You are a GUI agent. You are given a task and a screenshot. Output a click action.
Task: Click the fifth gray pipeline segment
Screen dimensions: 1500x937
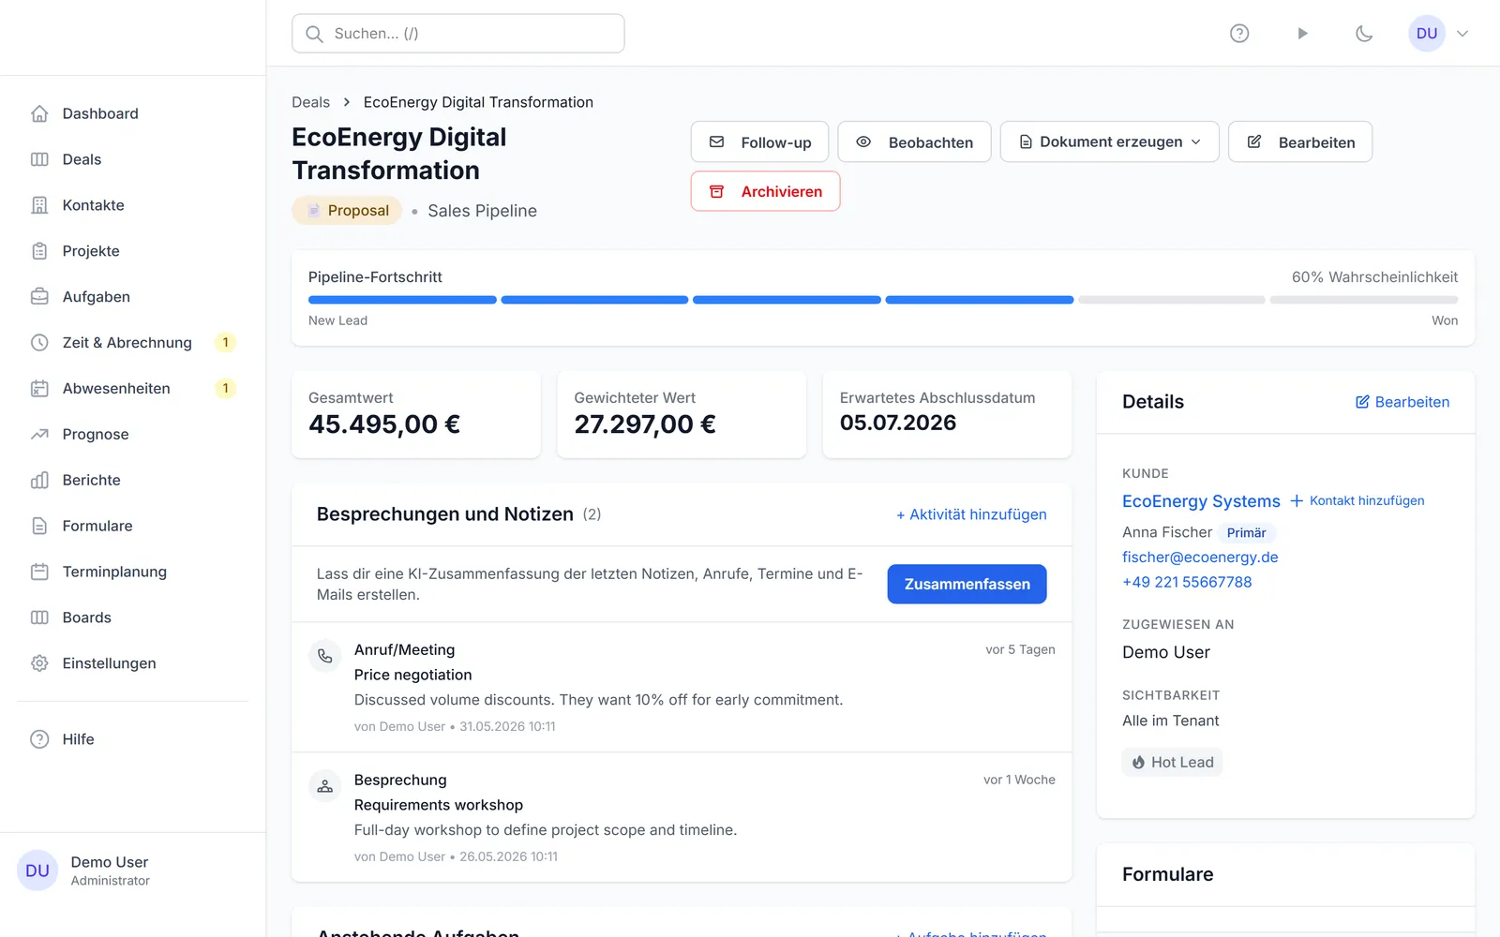coord(1171,300)
